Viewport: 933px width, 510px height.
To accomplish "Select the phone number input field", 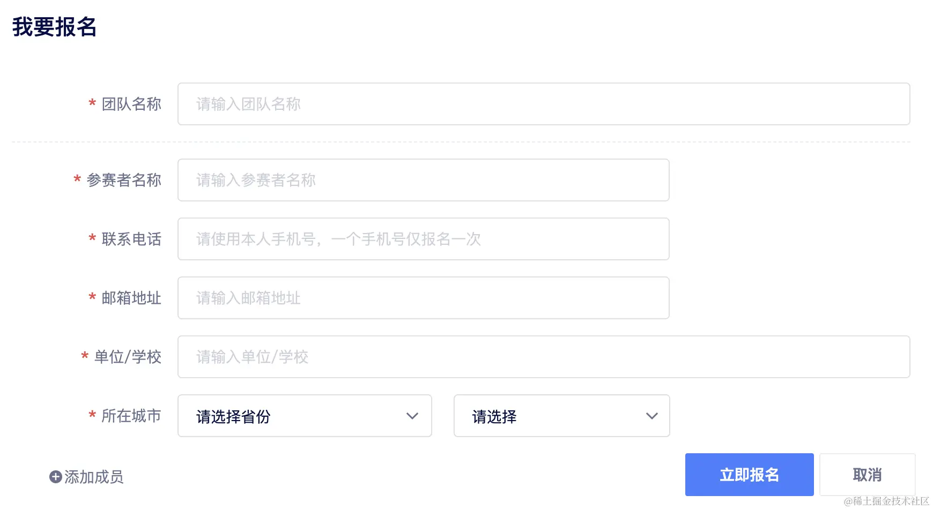I will pyautogui.click(x=423, y=239).
